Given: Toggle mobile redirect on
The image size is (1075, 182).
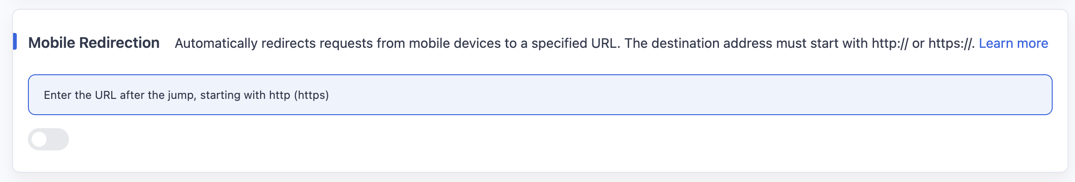Looking at the screenshot, I should [x=48, y=139].
